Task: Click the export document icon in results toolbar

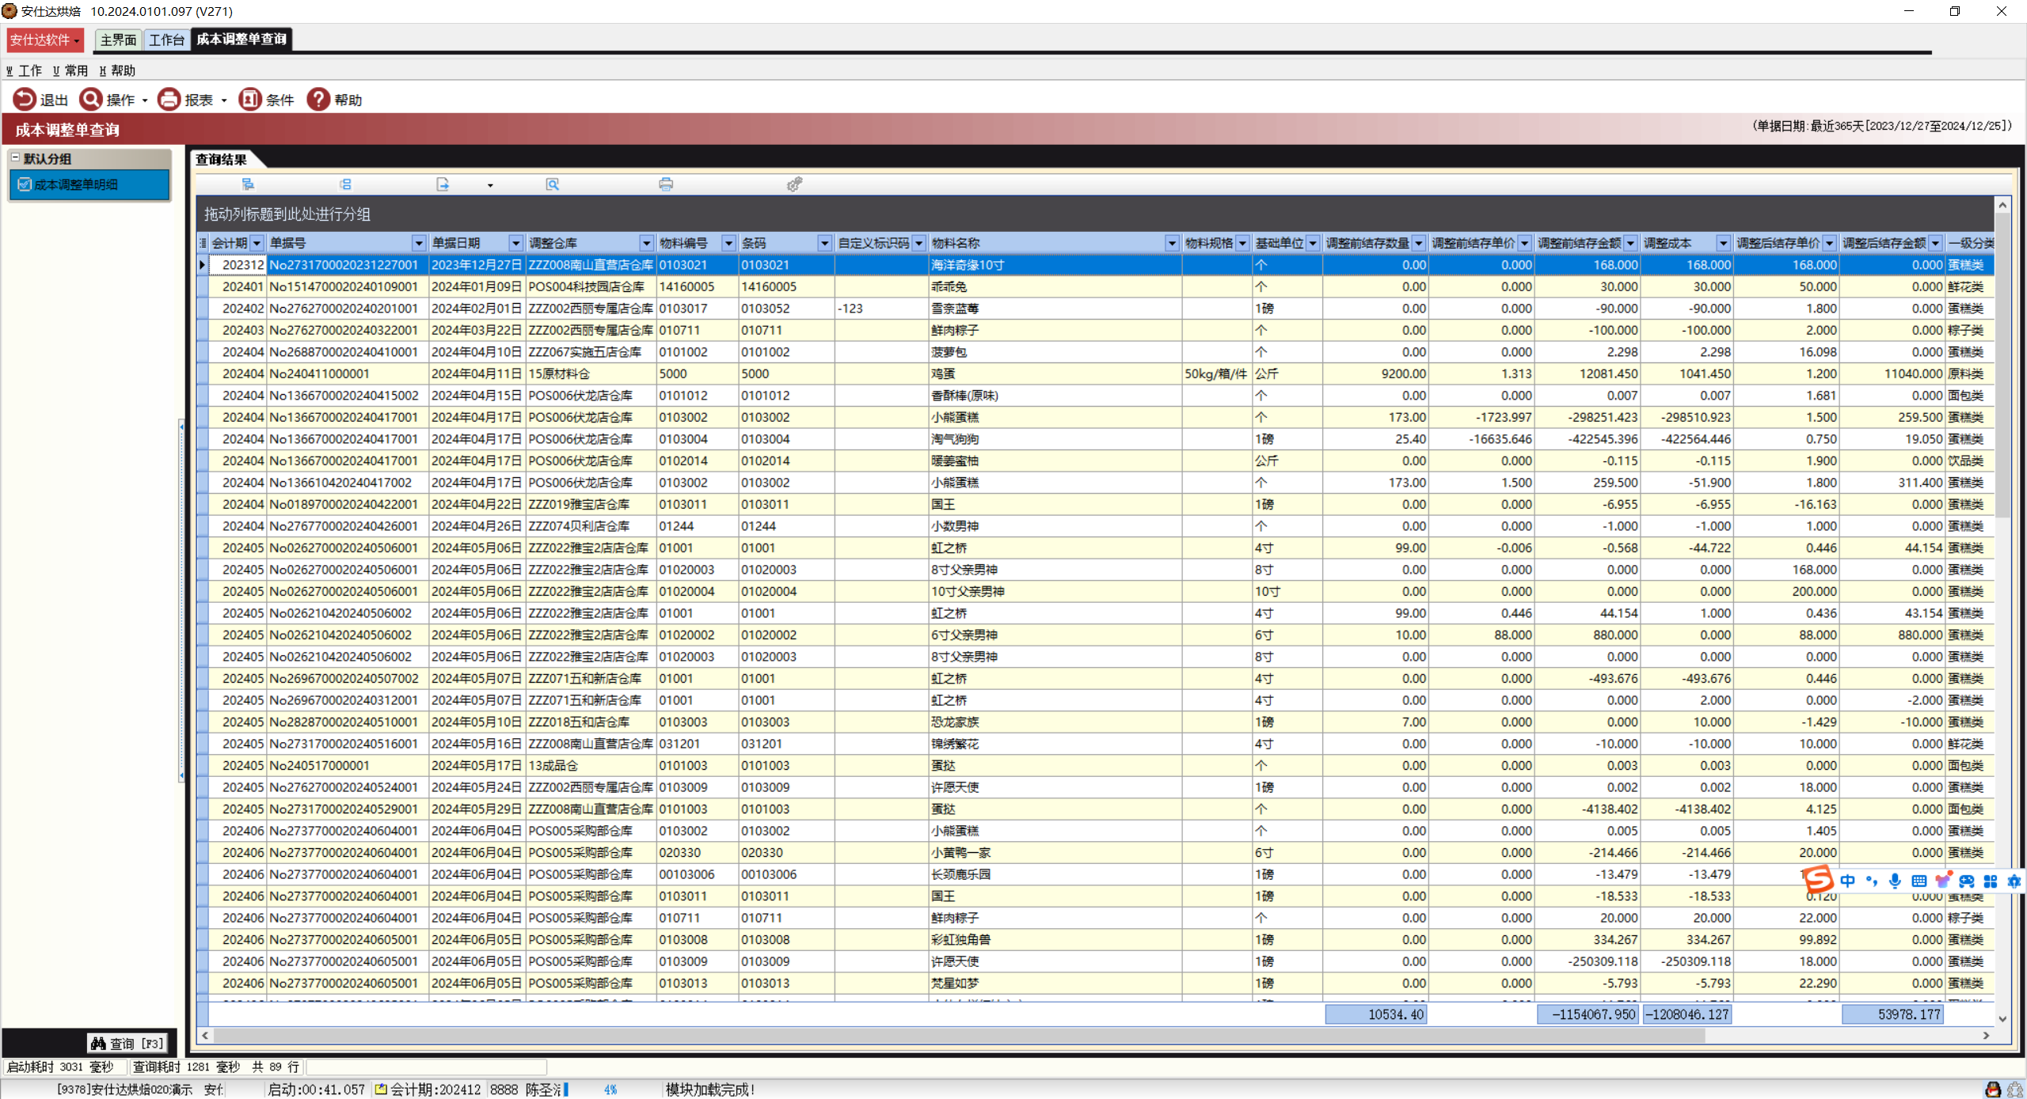Action: pos(443,184)
